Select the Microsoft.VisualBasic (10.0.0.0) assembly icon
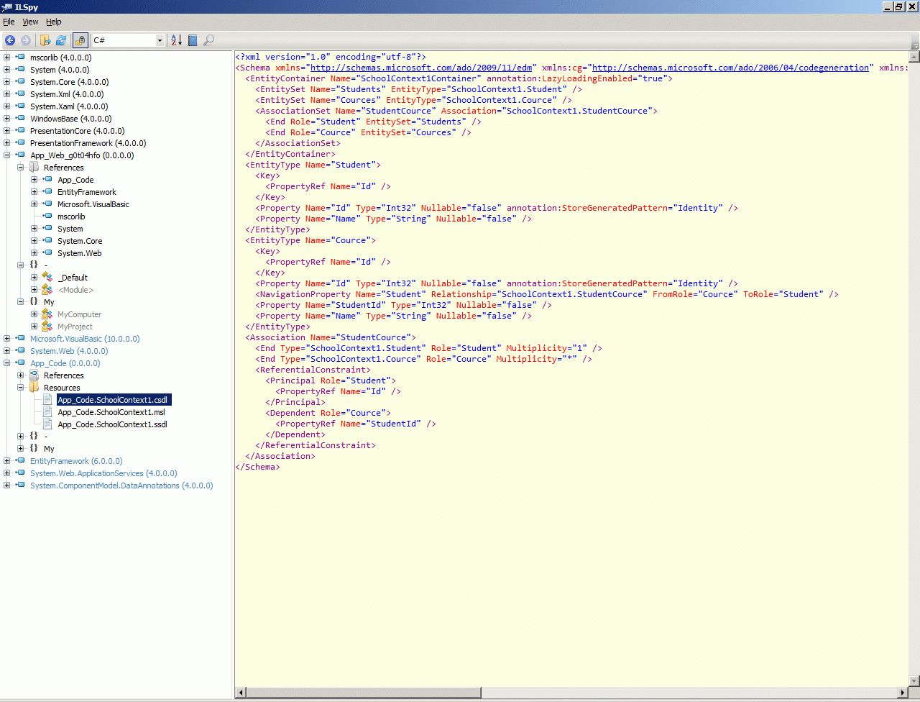The width and height of the screenshot is (920, 702). (x=21, y=338)
